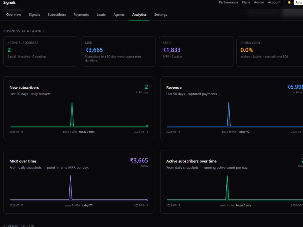This screenshot has width=303, height=227.
Task: Open the Settings tab
Action: pyautogui.click(x=161, y=15)
